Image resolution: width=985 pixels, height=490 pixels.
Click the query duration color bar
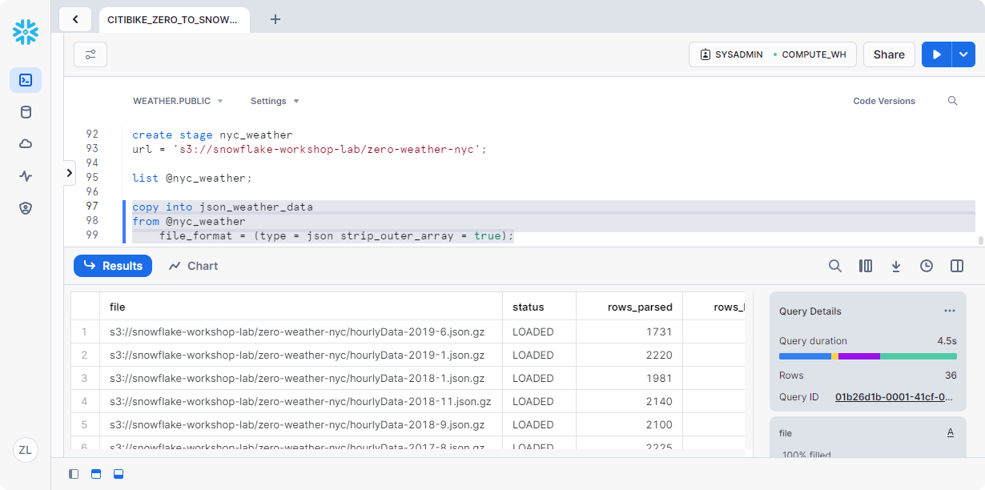point(867,356)
